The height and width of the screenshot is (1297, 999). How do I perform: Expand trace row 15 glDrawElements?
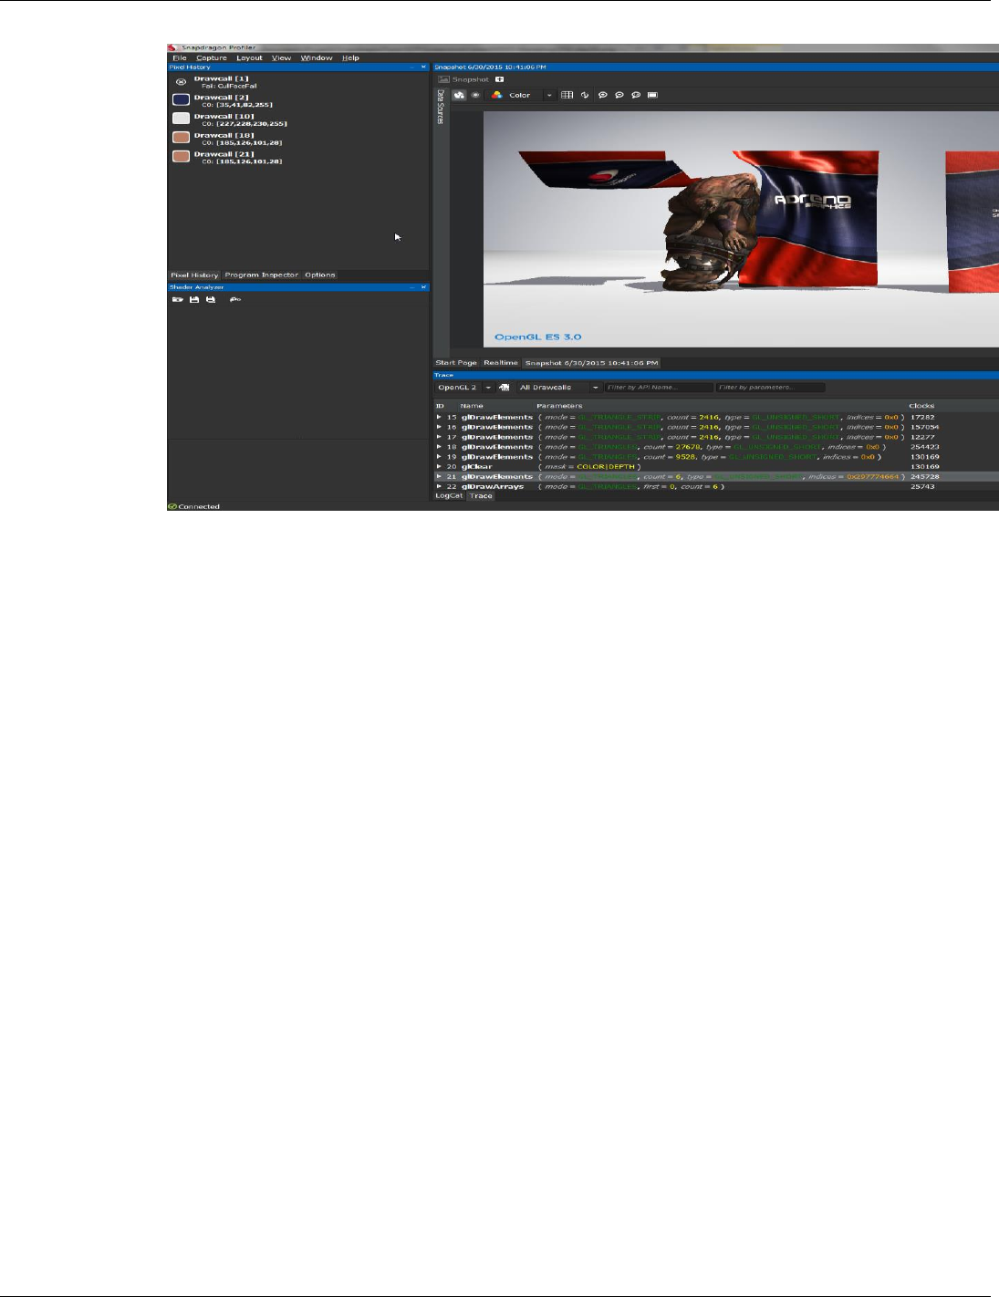click(x=439, y=417)
